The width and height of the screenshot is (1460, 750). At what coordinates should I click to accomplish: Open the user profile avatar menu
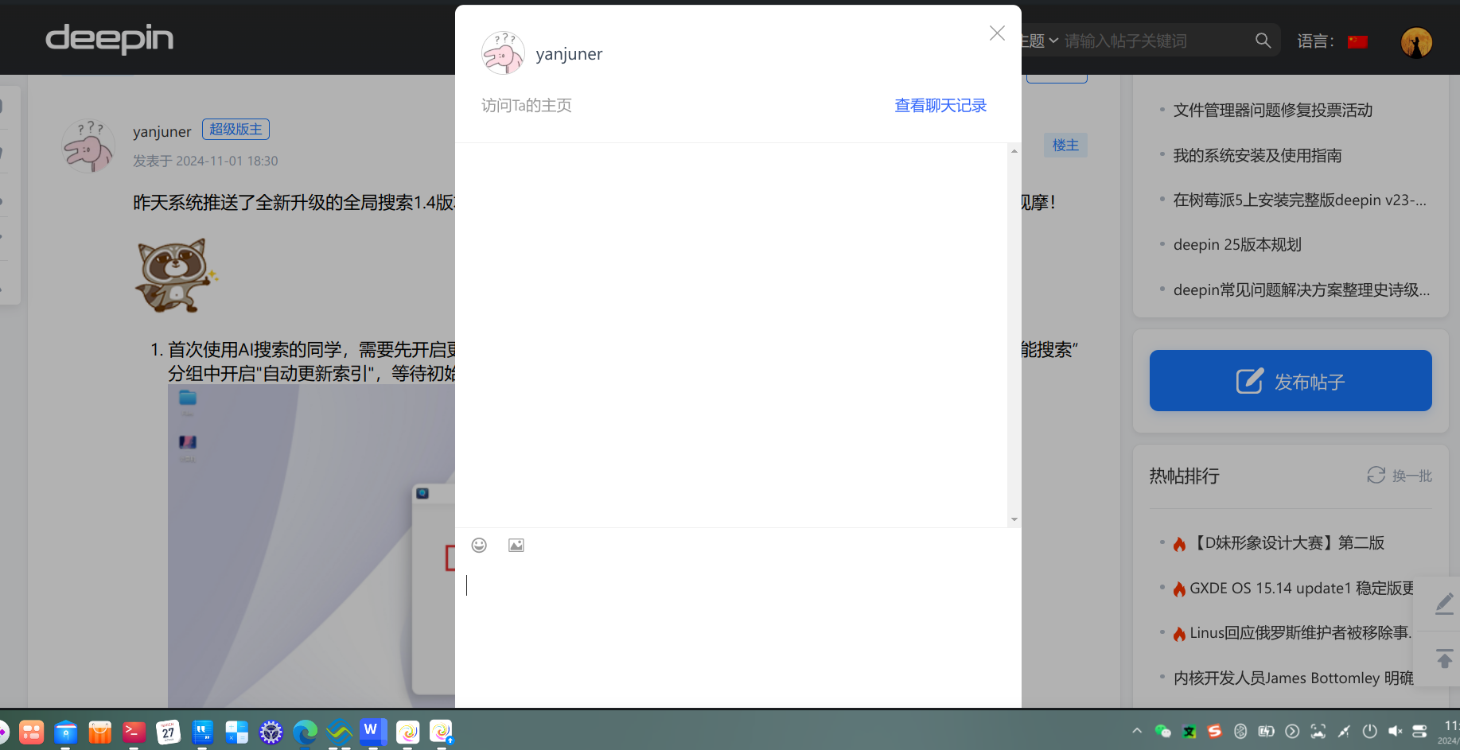tap(1416, 42)
